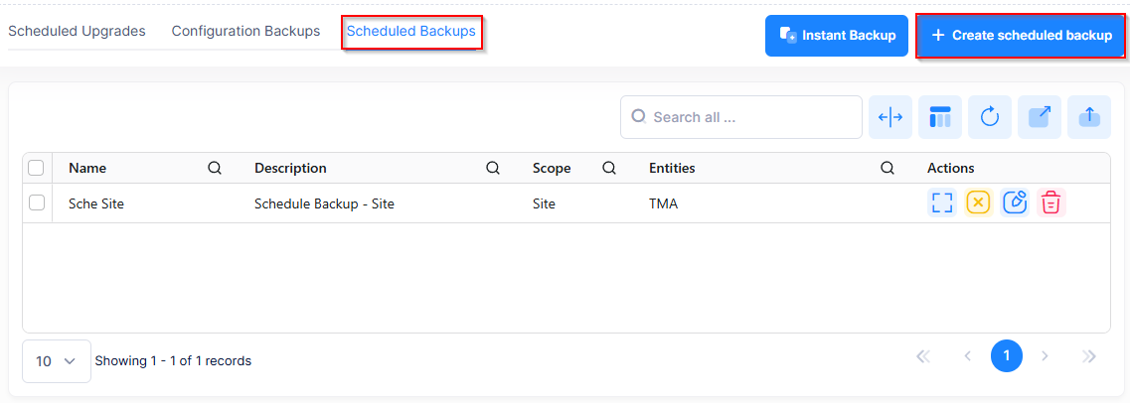Expand details for the Sche Site row
The width and height of the screenshot is (1130, 403).
pyautogui.click(x=942, y=202)
